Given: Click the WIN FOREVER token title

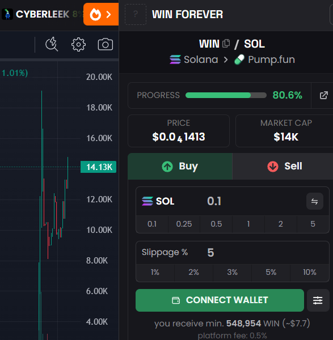Looking at the screenshot, I should coord(188,15).
